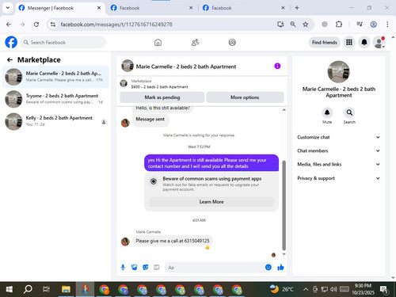
Task: Expand Media, files and links section
Action: (x=339, y=164)
